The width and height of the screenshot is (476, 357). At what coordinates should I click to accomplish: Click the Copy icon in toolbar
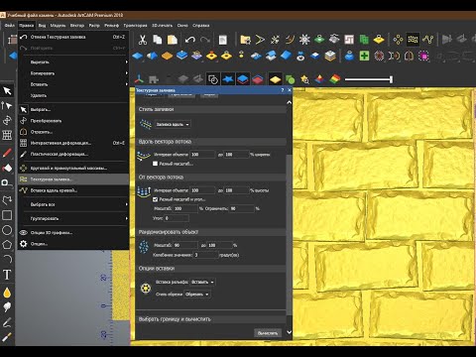158,40
